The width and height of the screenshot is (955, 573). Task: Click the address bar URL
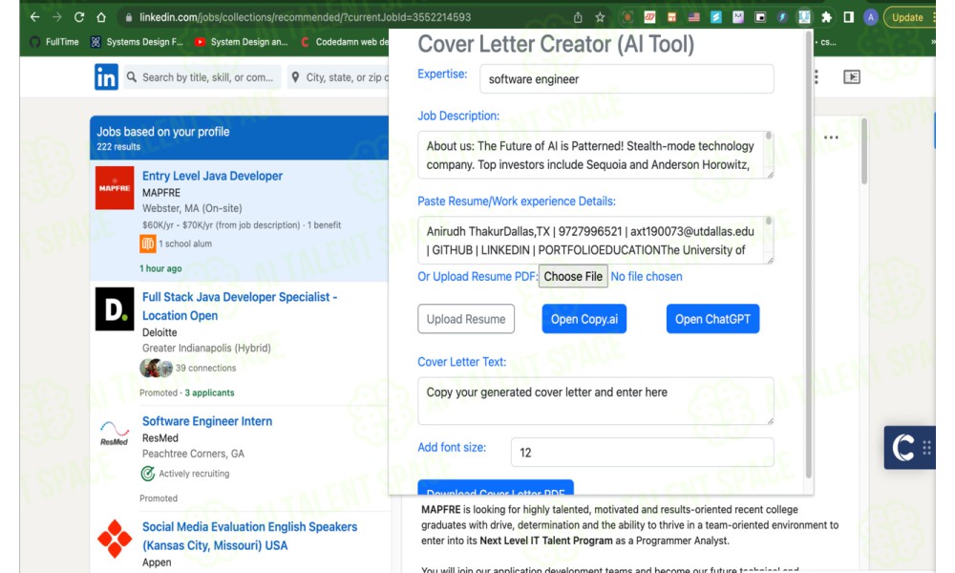point(305,17)
